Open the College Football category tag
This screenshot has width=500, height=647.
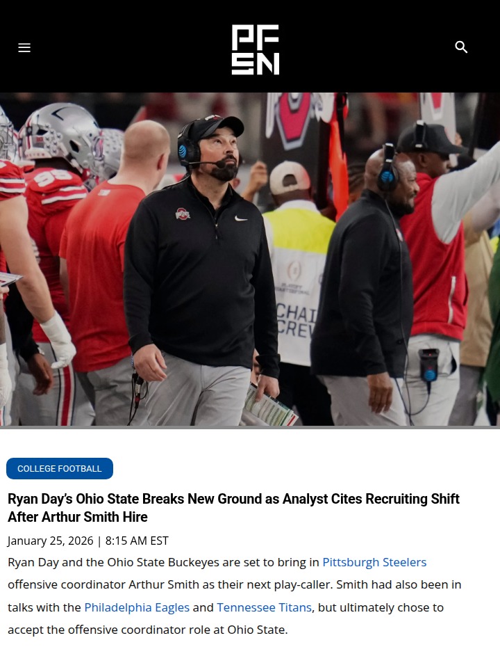coord(60,468)
